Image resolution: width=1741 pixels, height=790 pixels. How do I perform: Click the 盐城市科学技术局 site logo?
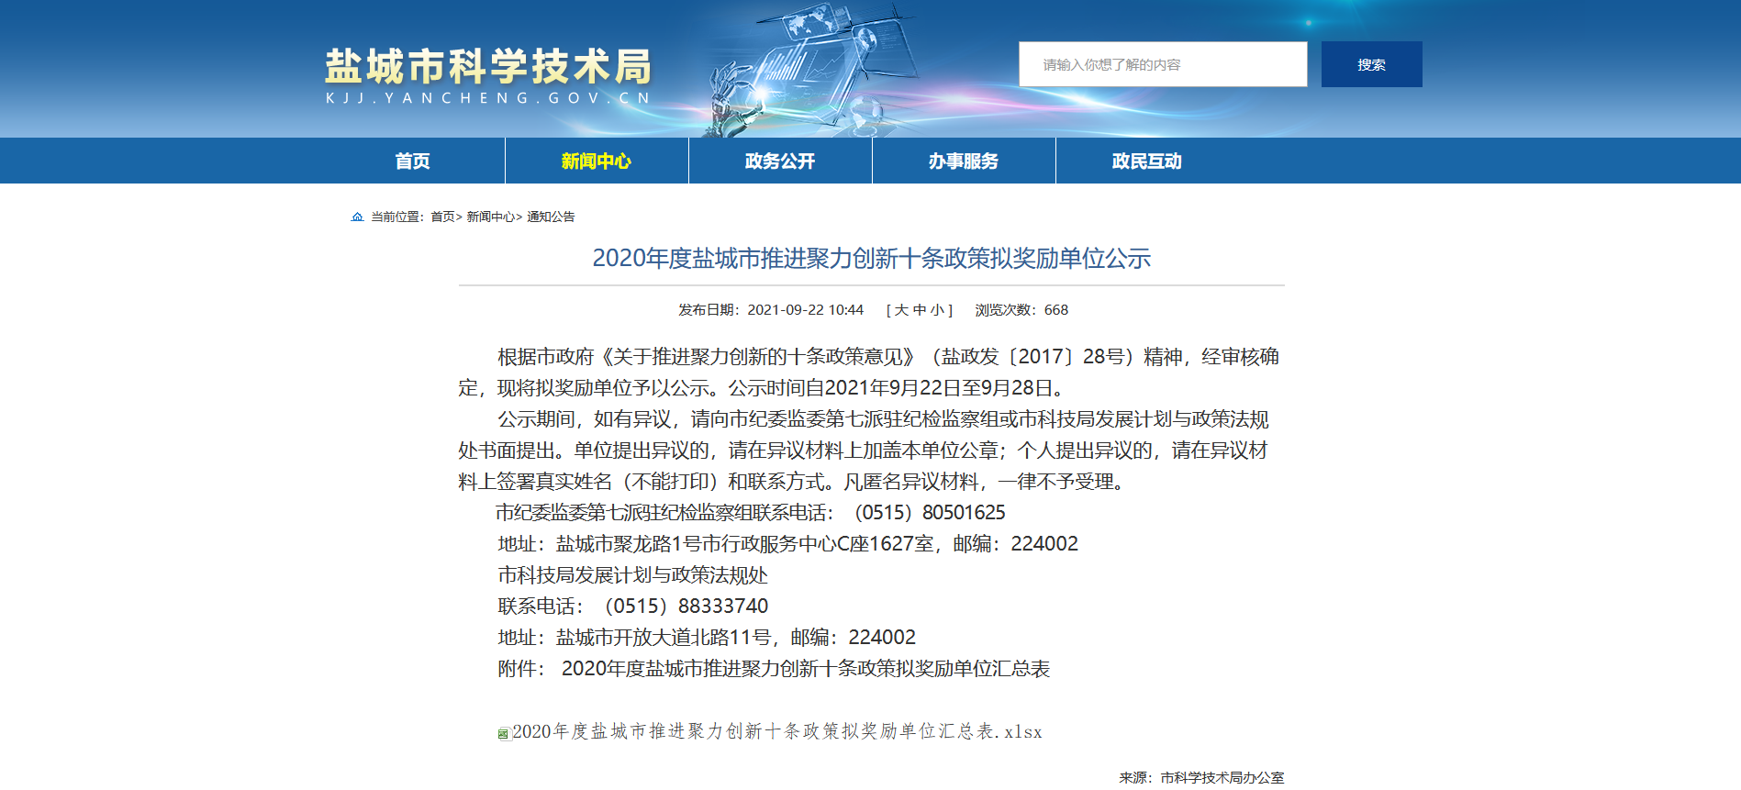pyautogui.click(x=487, y=67)
